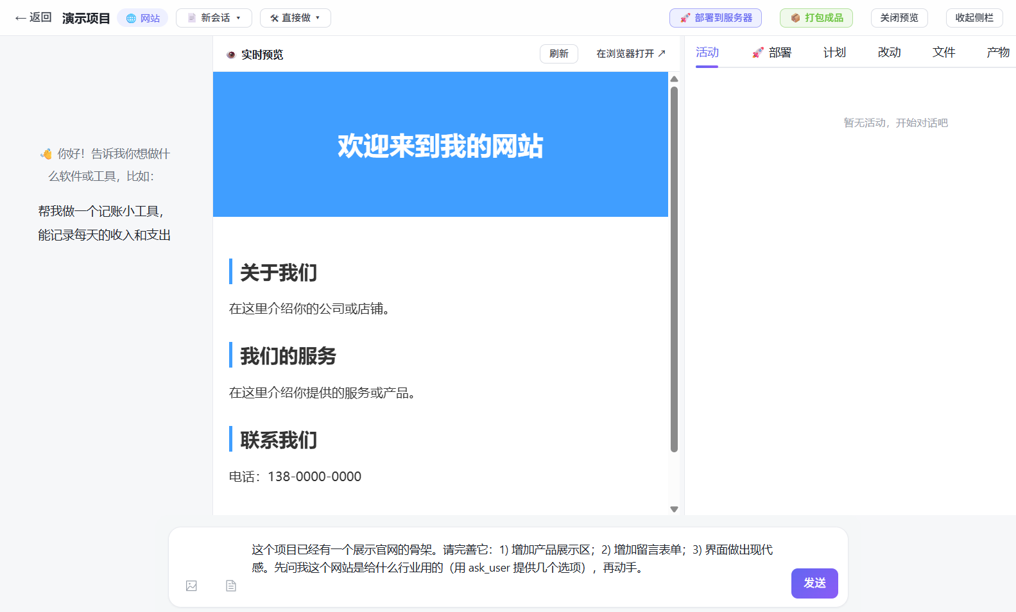Viewport: 1016px width, 612px height.
Task: Click the 关于我们 heading in preview
Action: pos(279,273)
